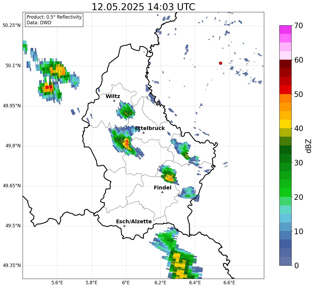
Task: Click the Ettelbruck city label
Action: tap(150, 128)
